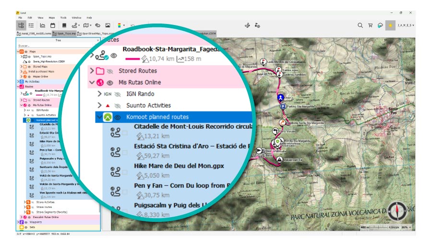
Task: Click the undo arrow in the toolbar
Action: click(132, 25)
